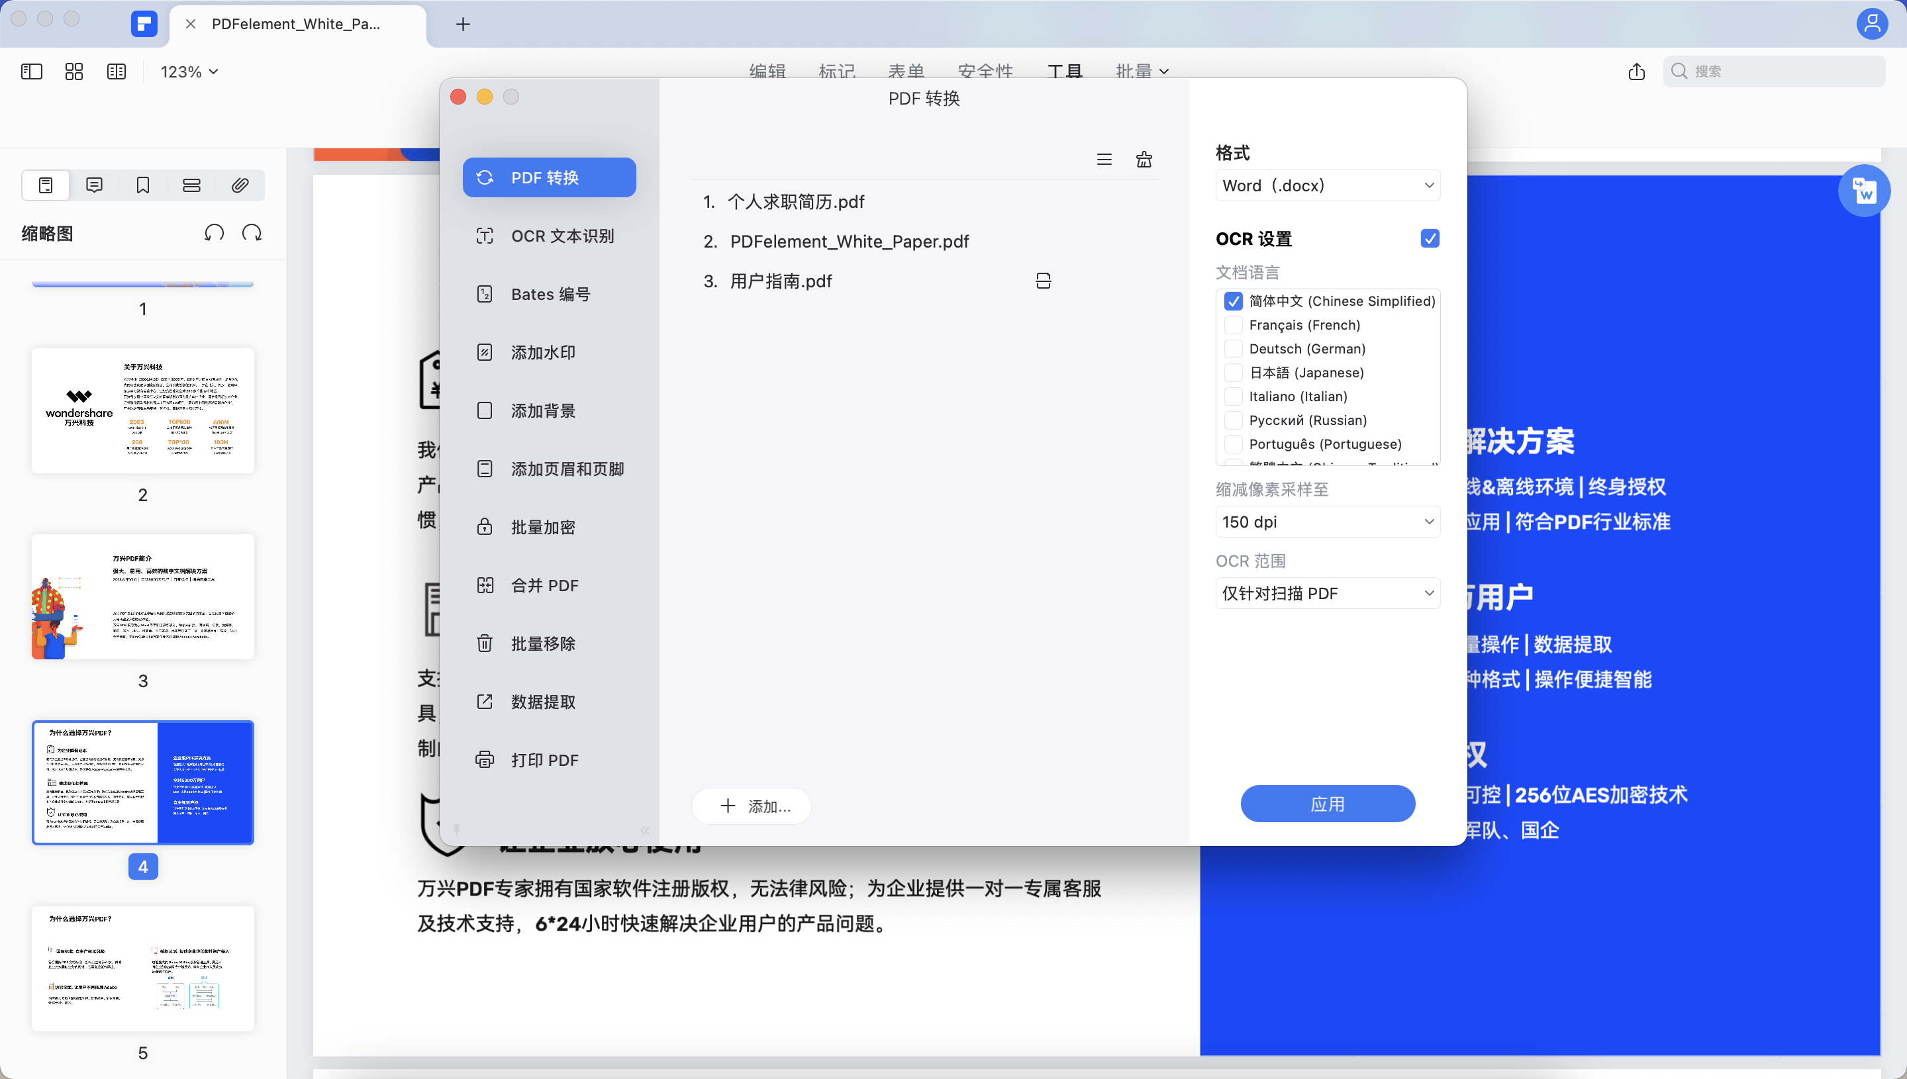Check Deutsch (German) language
The width and height of the screenshot is (1907, 1079).
[1234, 348]
